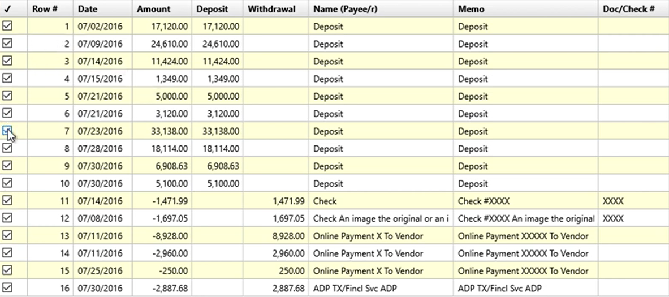The height and width of the screenshot is (297, 669).
Task: Click the Memo 'Deposit' cell in row 10
Action: 526,184
